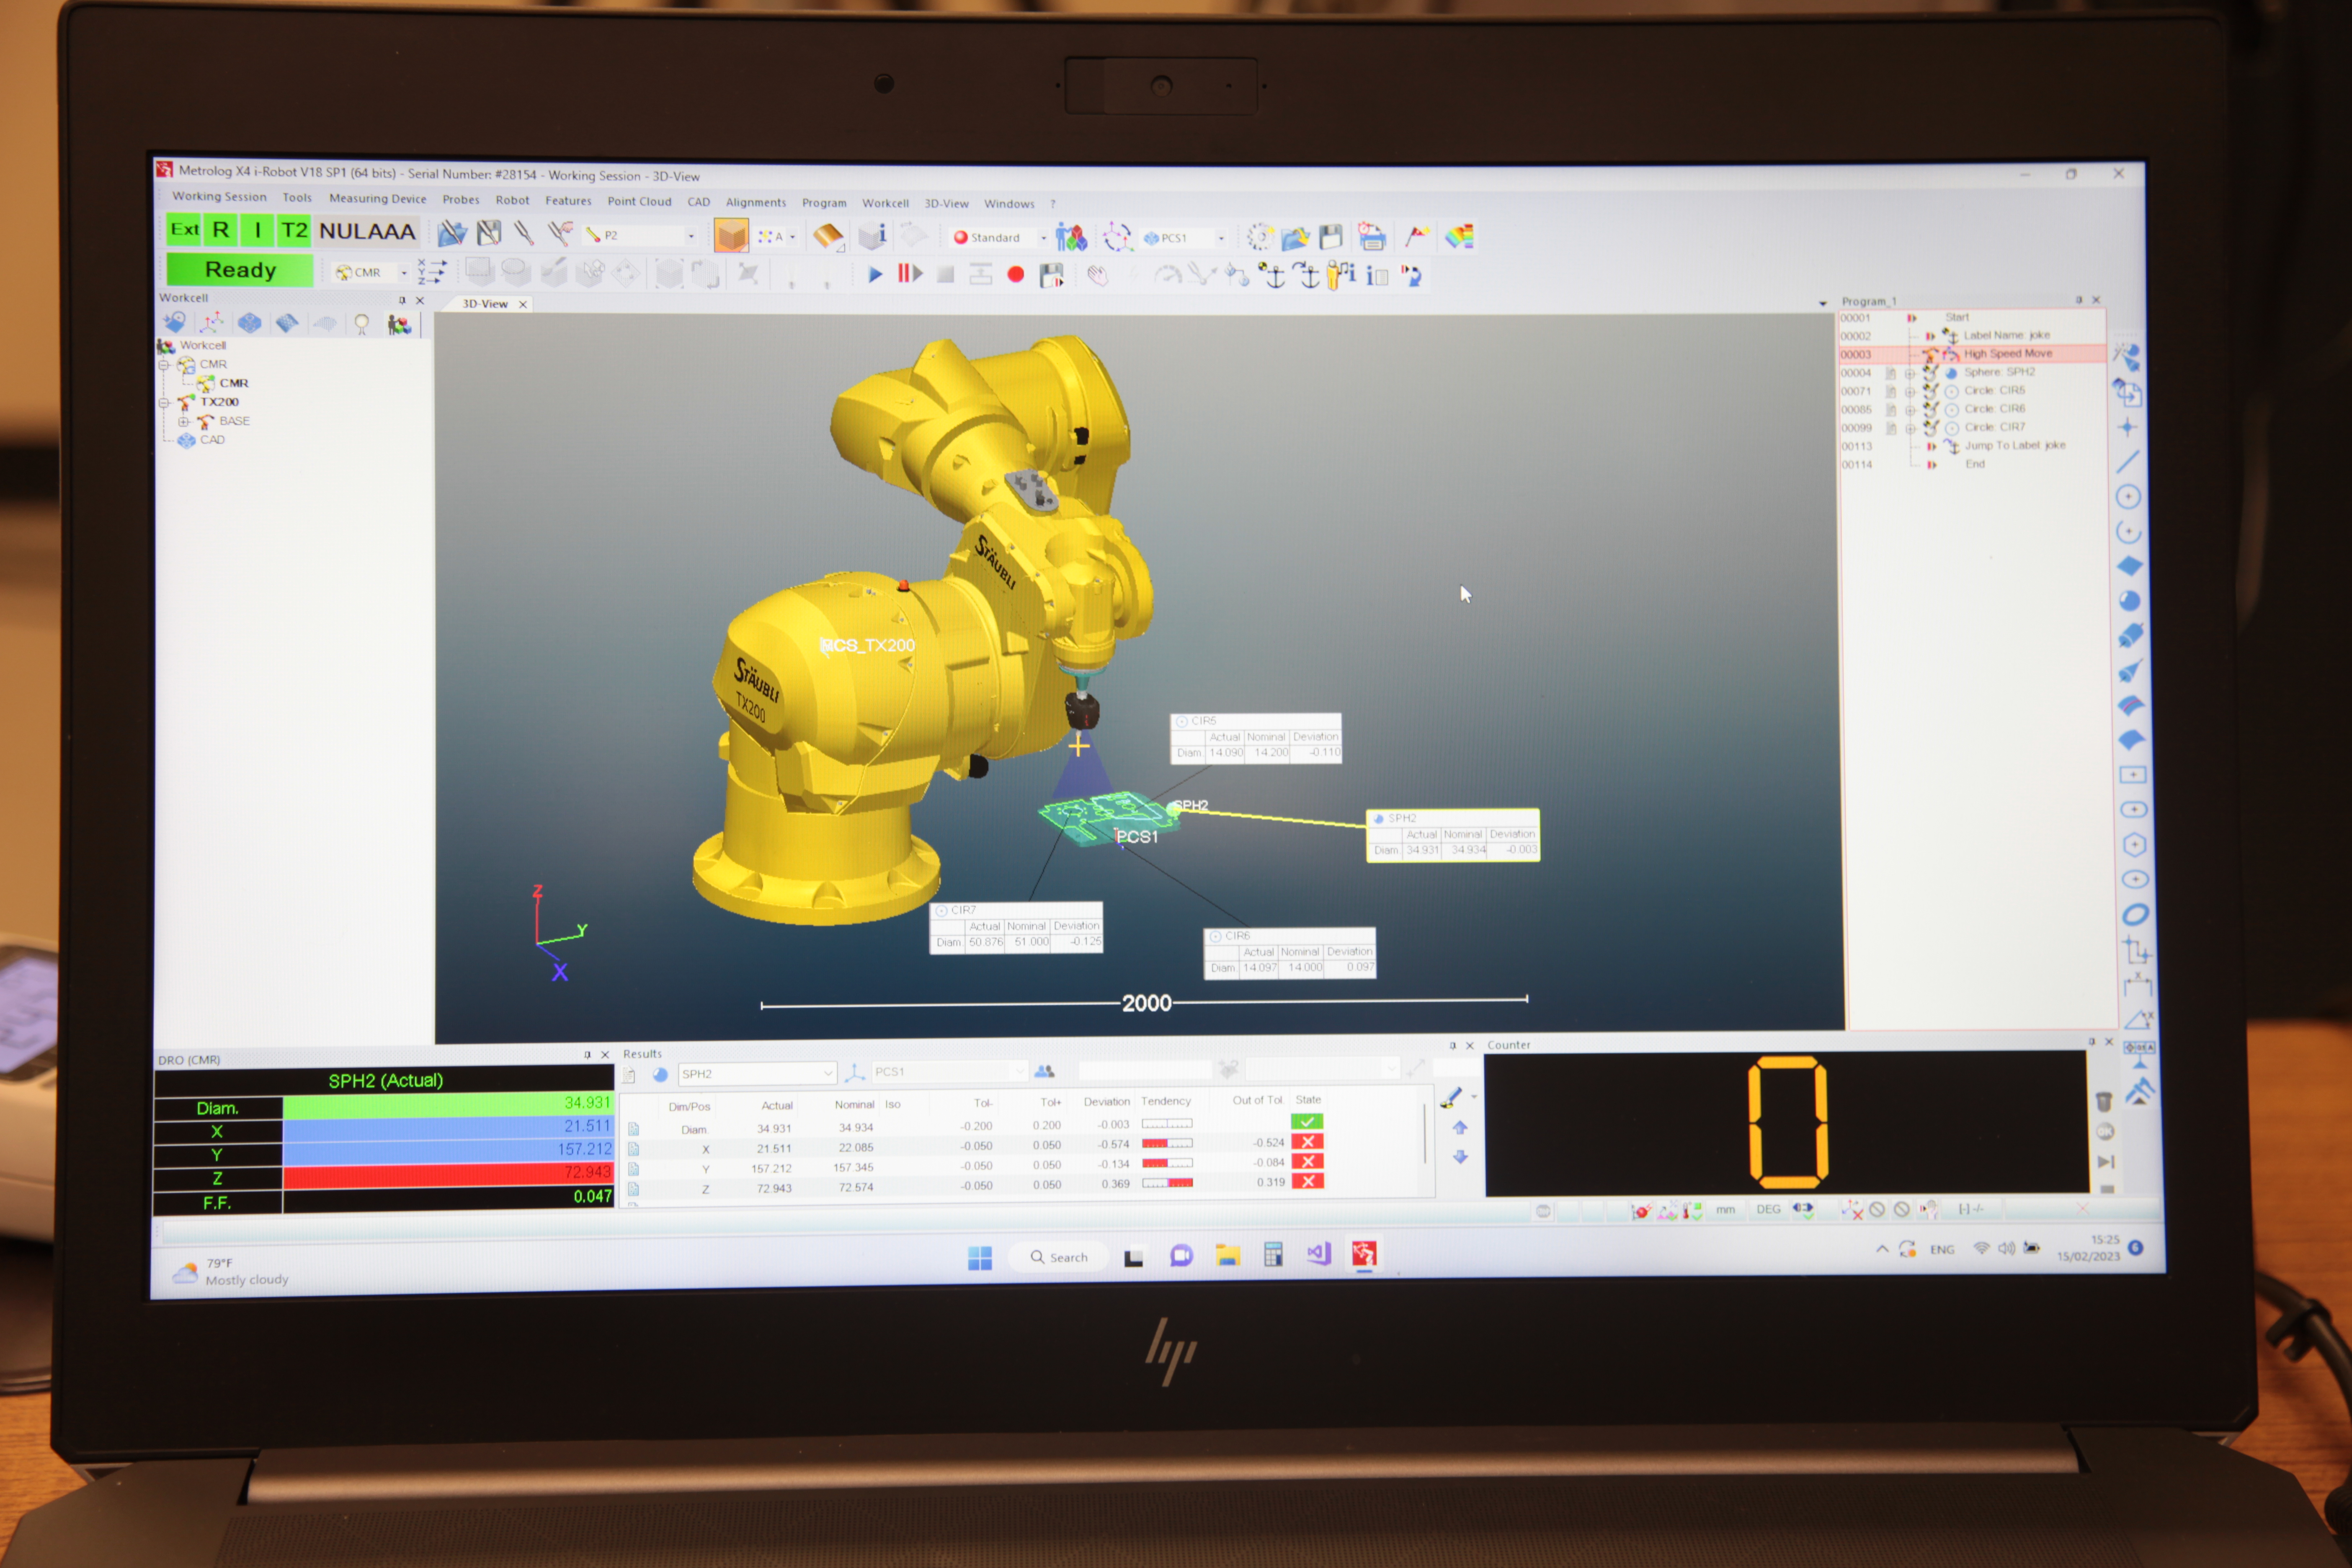Select the Sphere feature tool in right toolbar
2352x1568 pixels.
tap(2129, 601)
